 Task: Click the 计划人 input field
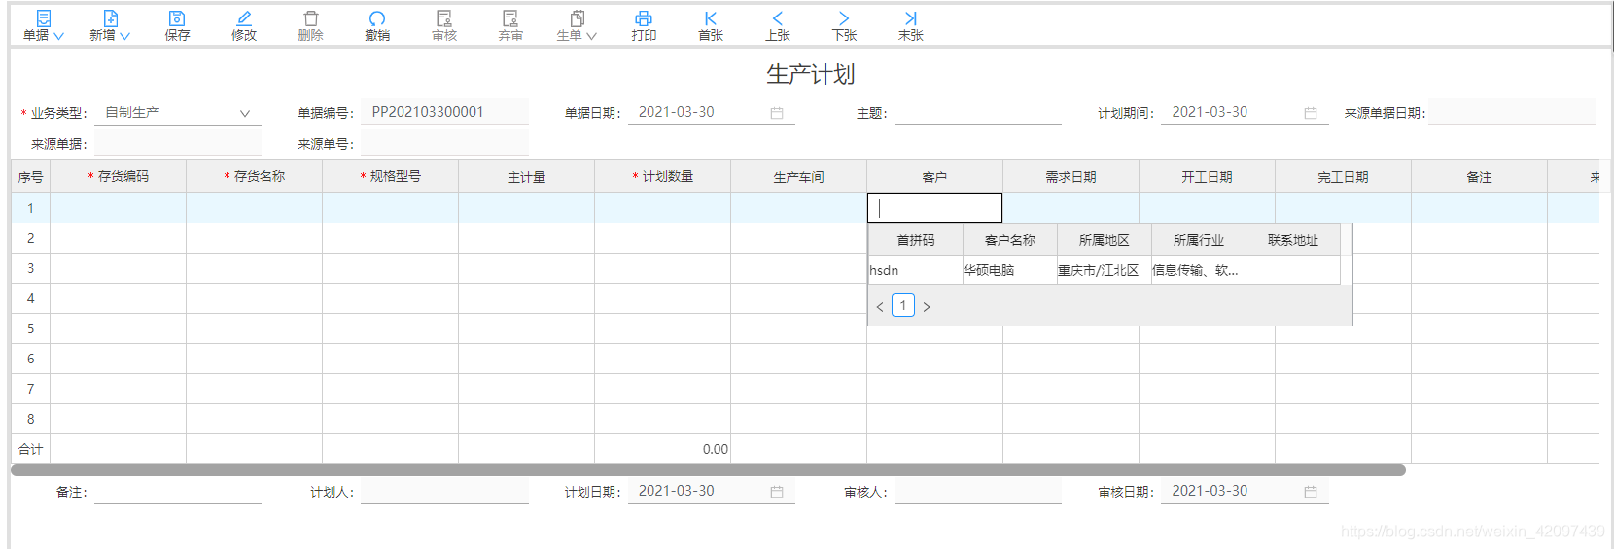click(444, 491)
